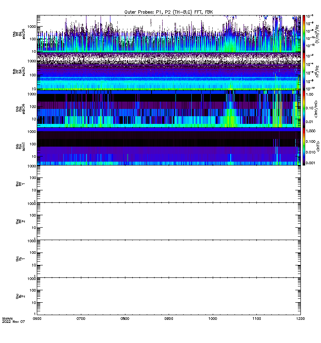This screenshot has height=343, width=321.
Task: Click the 'thb fff 64 edc34' y-axis title
Action: point(19,34)
